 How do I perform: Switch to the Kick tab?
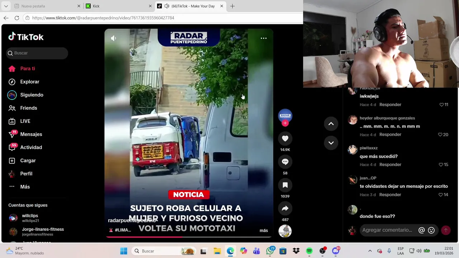tap(119, 6)
